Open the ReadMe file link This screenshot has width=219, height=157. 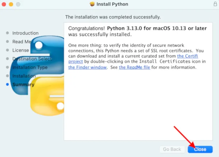pos(134,67)
